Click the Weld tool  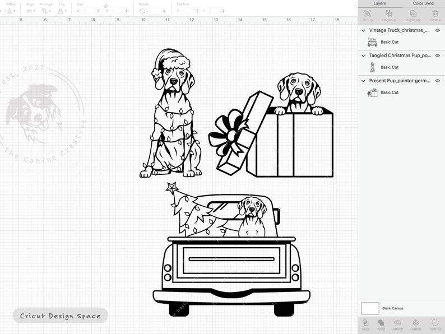(x=381, y=324)
